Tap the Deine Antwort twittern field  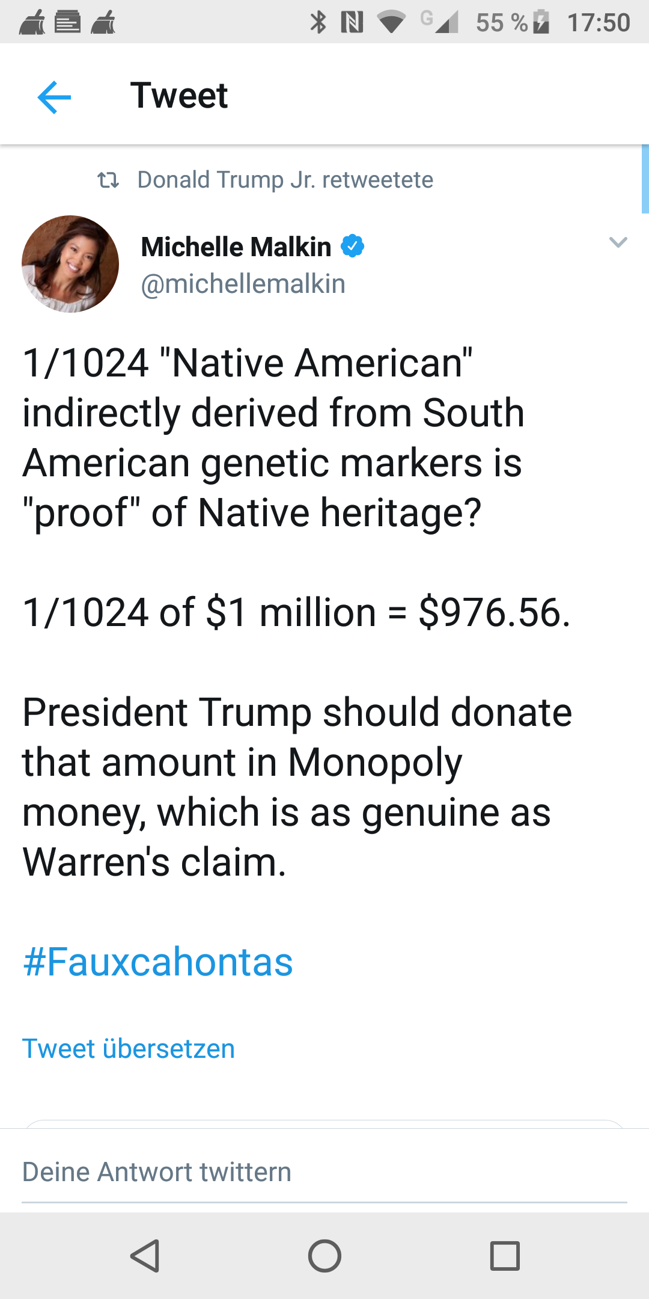(x=324, y=1173)
